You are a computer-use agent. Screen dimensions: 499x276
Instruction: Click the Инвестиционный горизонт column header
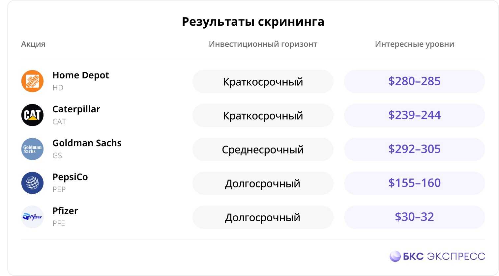(x=263, y=44)
